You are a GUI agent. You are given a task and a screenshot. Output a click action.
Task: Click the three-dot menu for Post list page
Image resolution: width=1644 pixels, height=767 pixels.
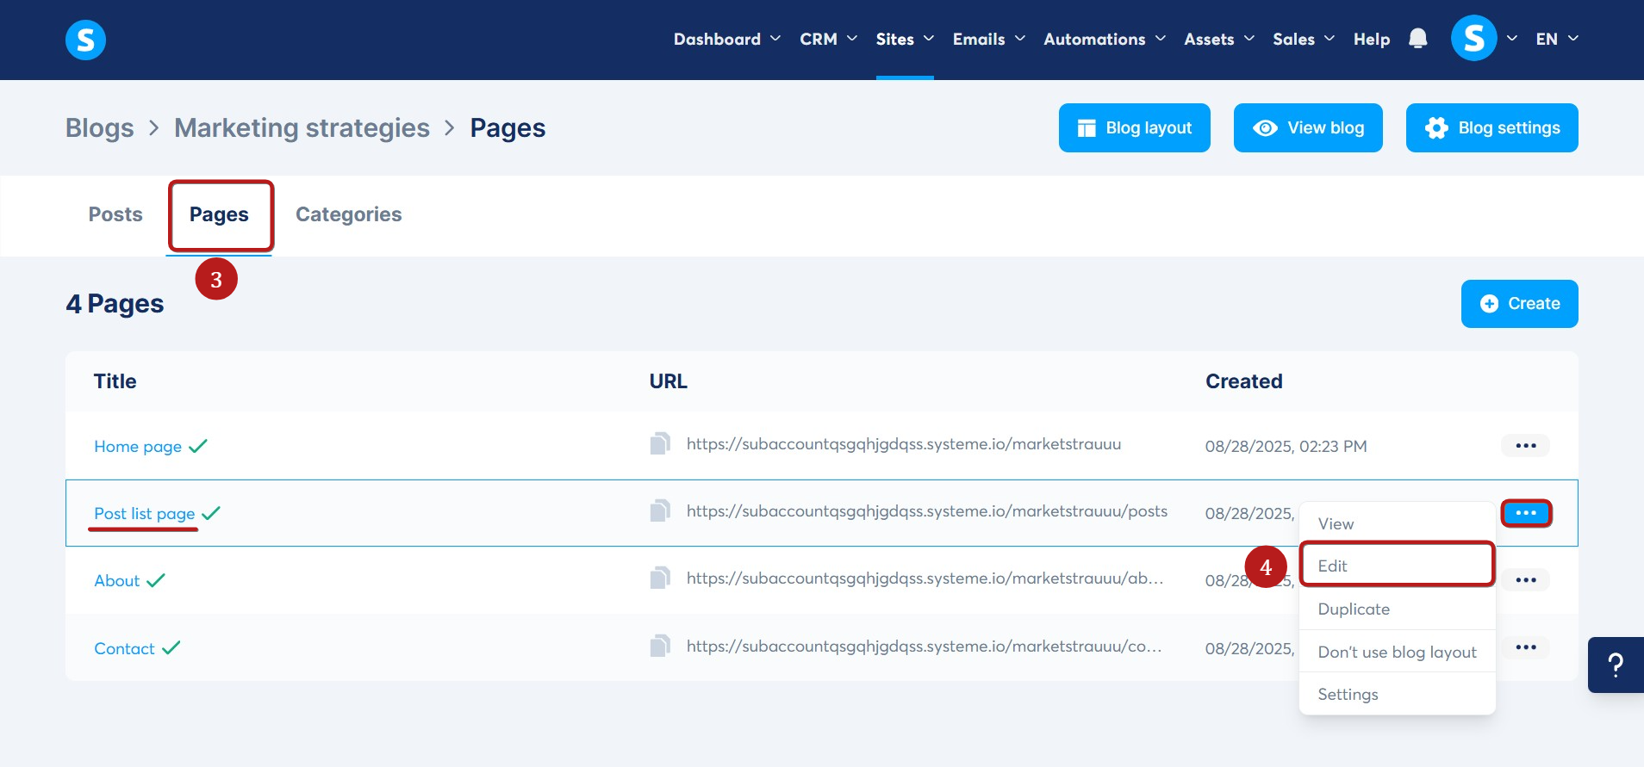click(x=1526, y=513)
